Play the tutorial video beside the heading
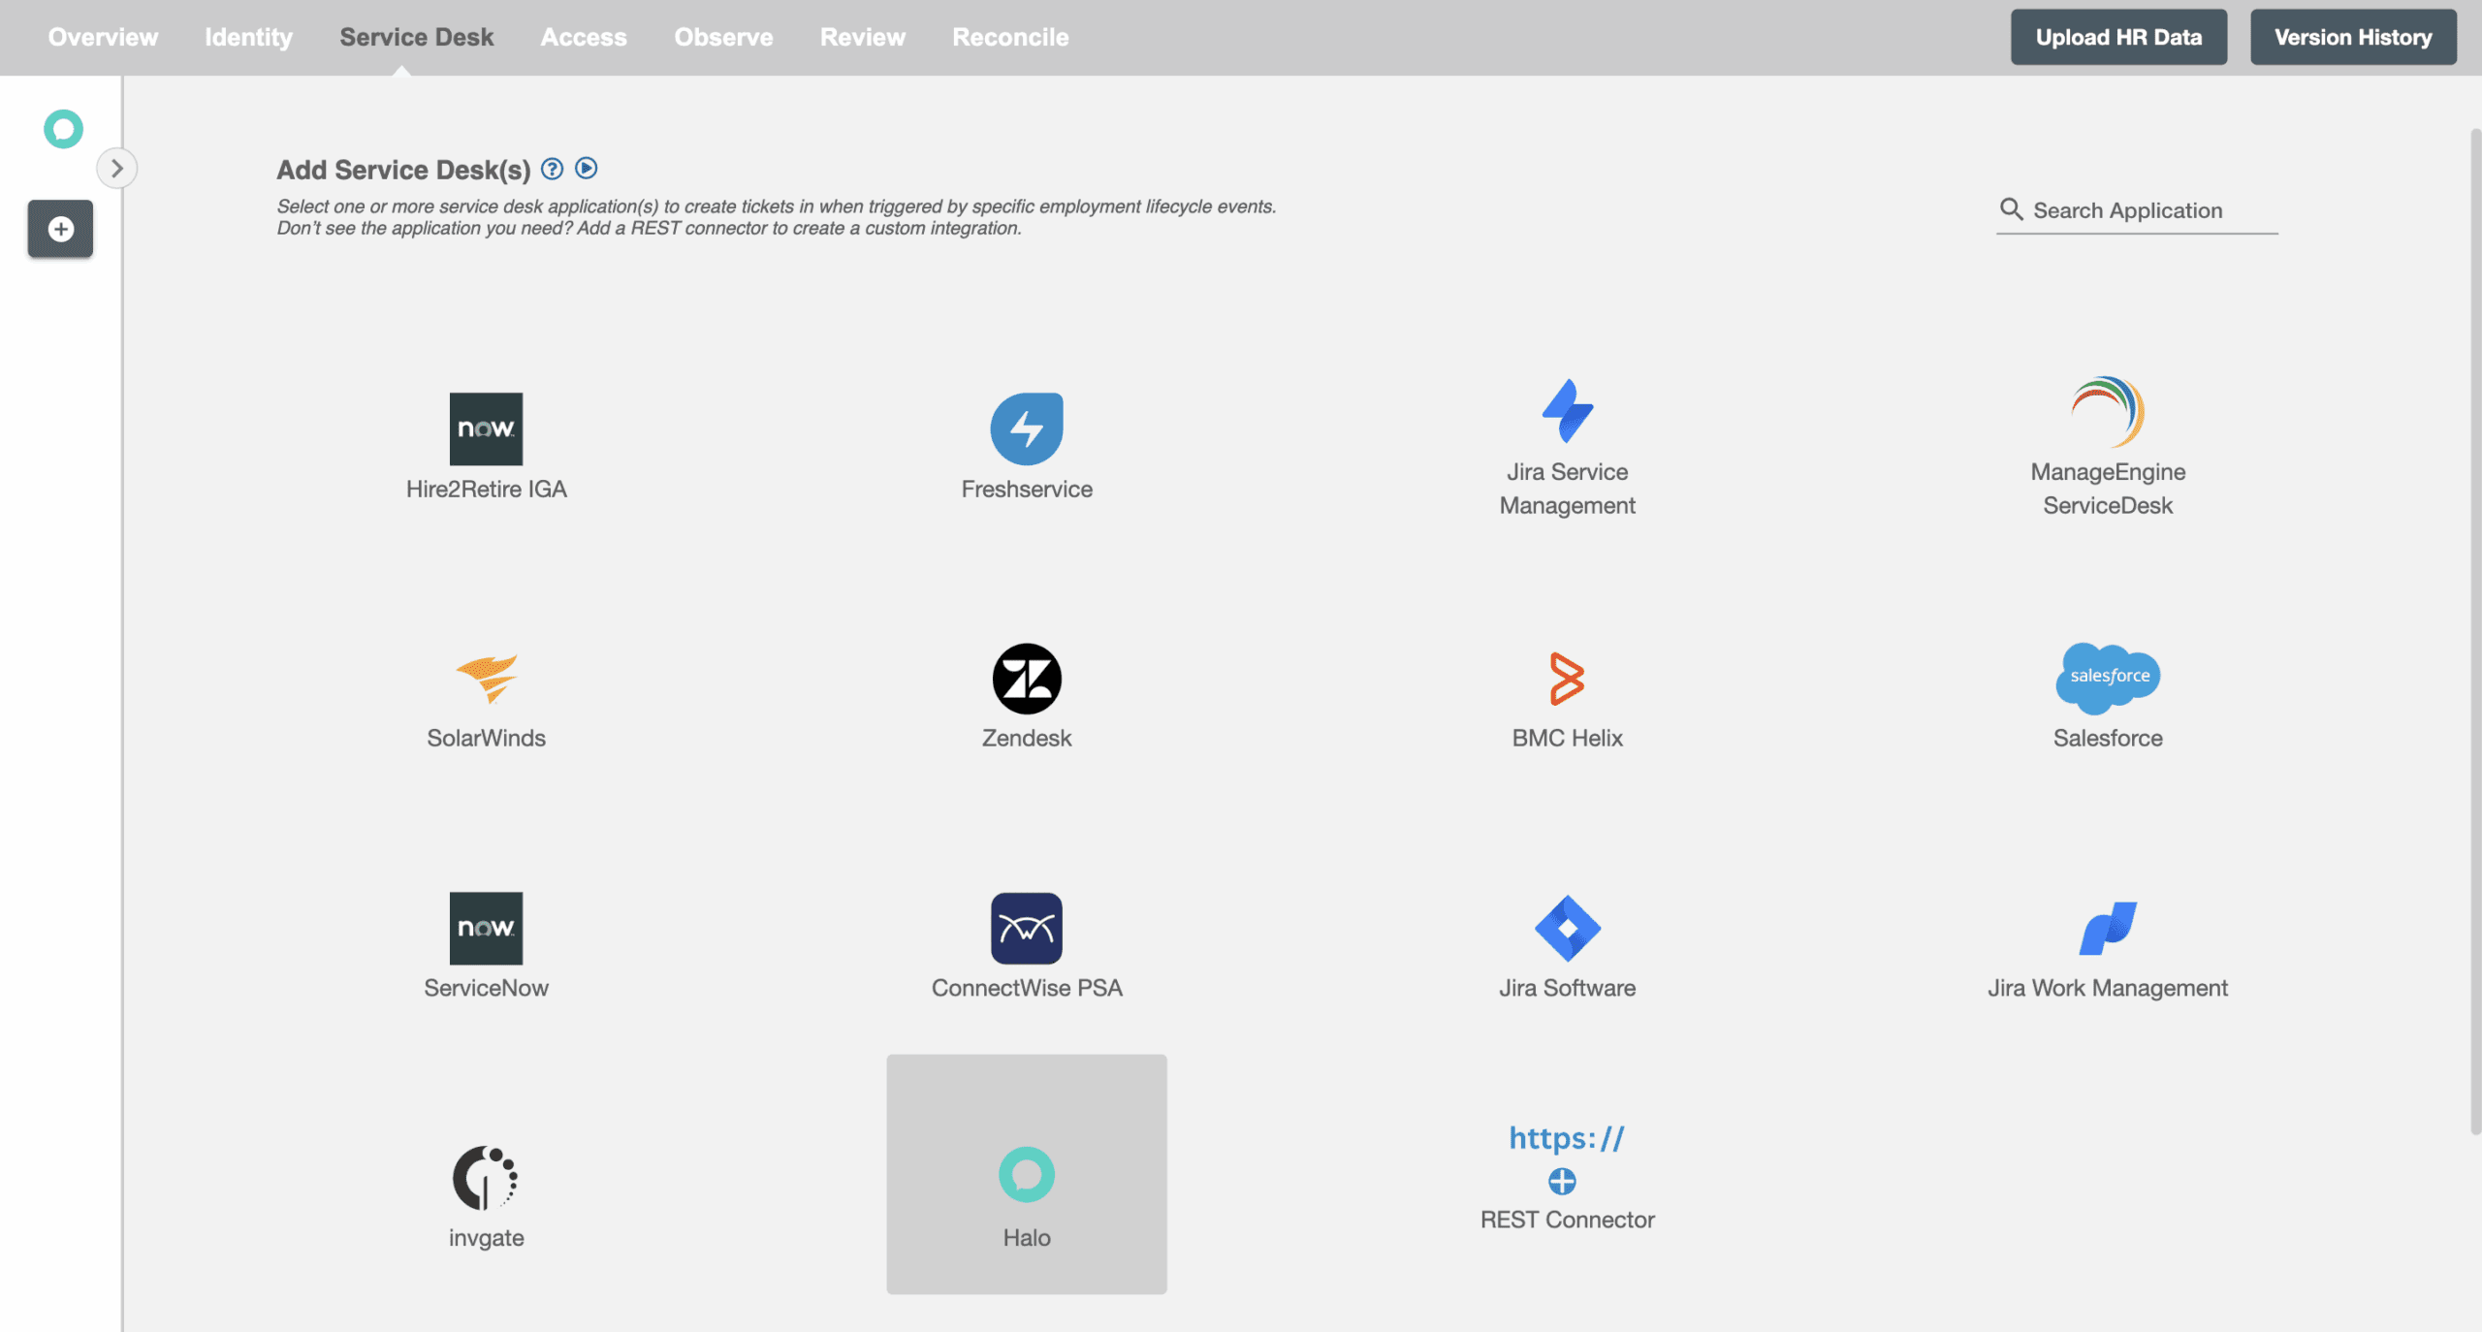Viewport: 2482px width, 1332px height. pos(586,169)
